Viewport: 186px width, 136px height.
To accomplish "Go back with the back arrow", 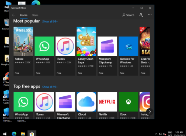I will pos(14,15).
